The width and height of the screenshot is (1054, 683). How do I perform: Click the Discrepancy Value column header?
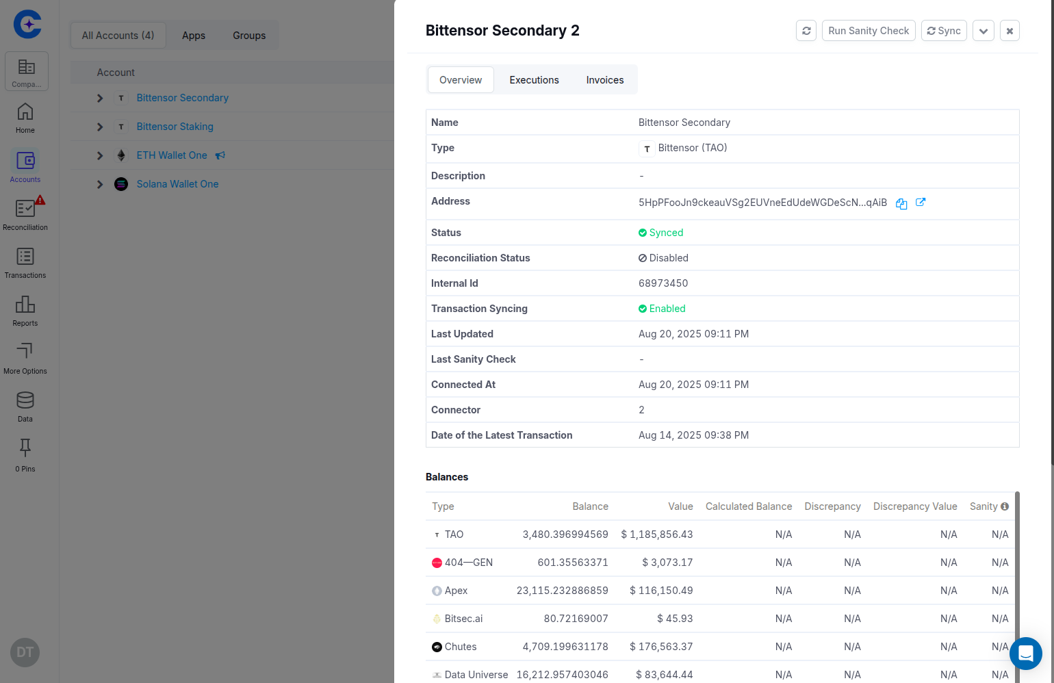point(915,506)
